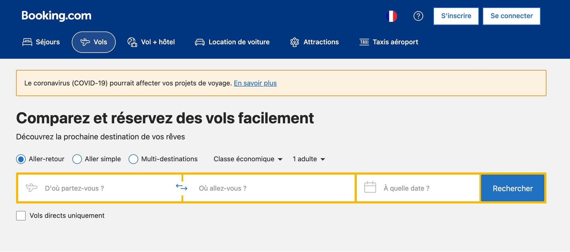
Task: Focus the Où allez-vous destination field
Action: [269, 188]
